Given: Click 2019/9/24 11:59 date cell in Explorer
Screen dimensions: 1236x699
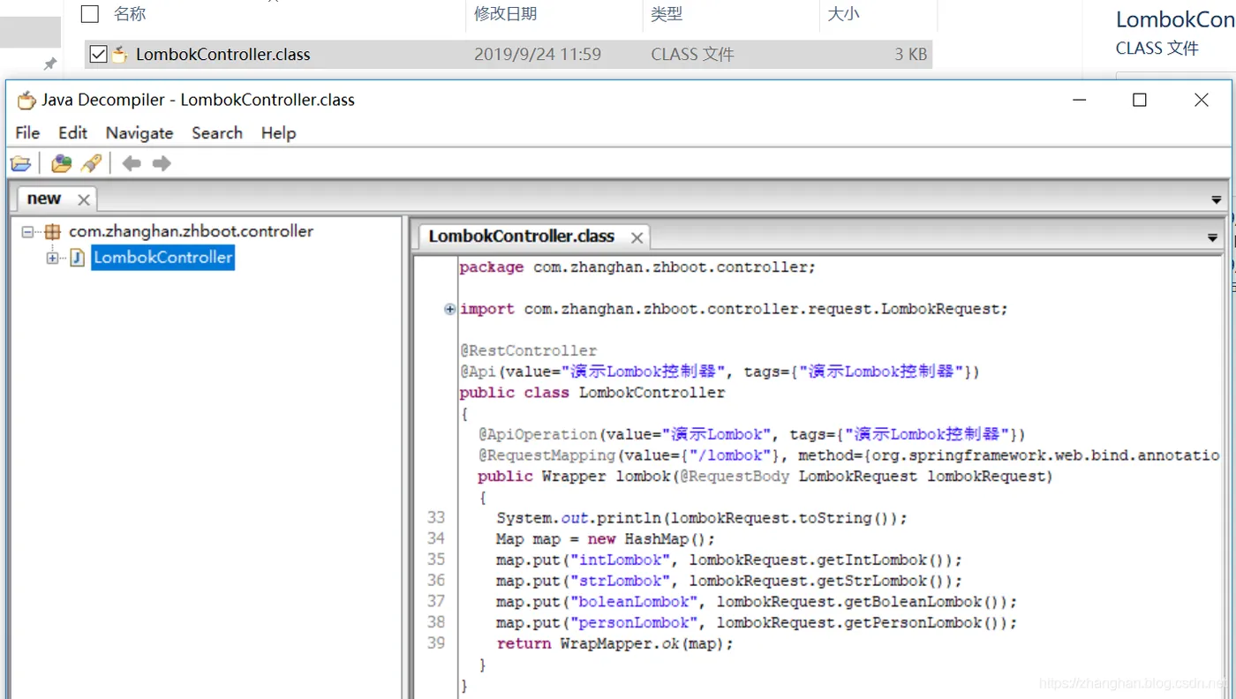Looking at the screenshot, I should (x=537, y=55).
